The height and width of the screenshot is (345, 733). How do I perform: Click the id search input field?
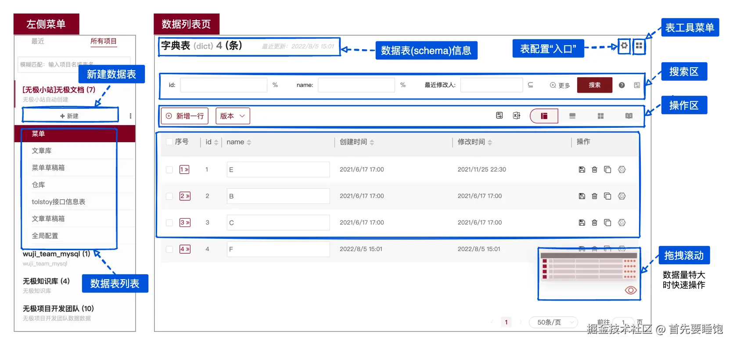[x=223, y=85]
